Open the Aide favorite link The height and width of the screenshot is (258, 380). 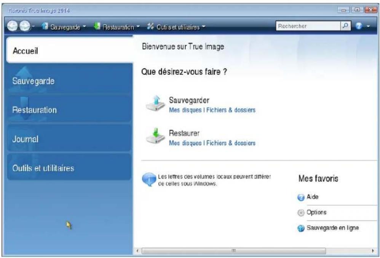click(x=312, y=197)
